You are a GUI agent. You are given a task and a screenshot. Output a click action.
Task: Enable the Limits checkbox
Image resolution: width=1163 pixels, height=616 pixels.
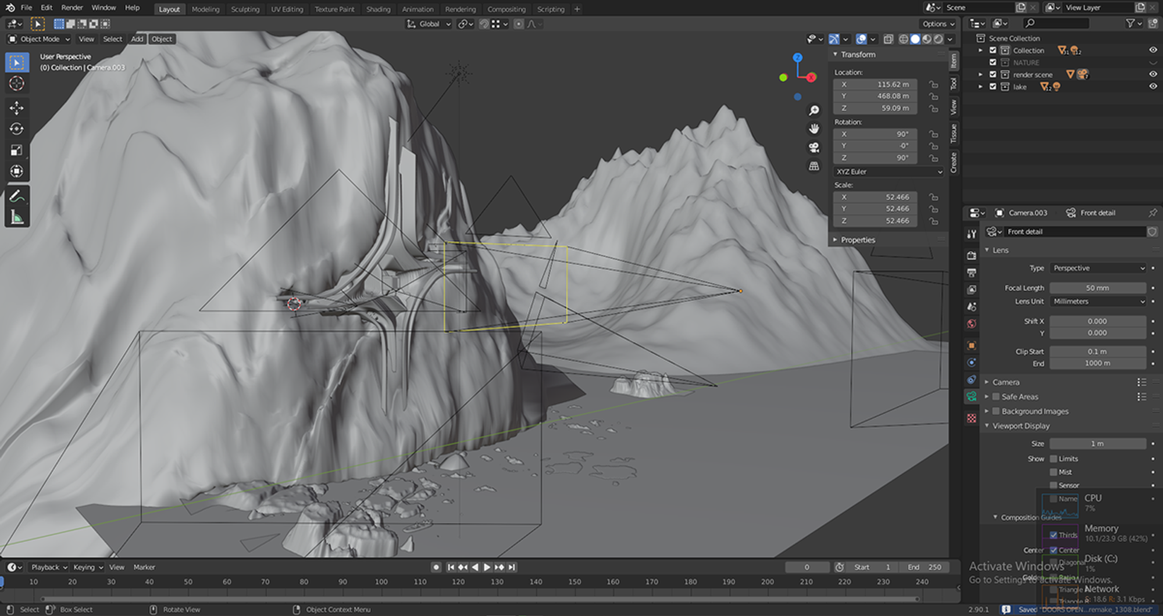pyautogui.click(x=1054, y=459)
